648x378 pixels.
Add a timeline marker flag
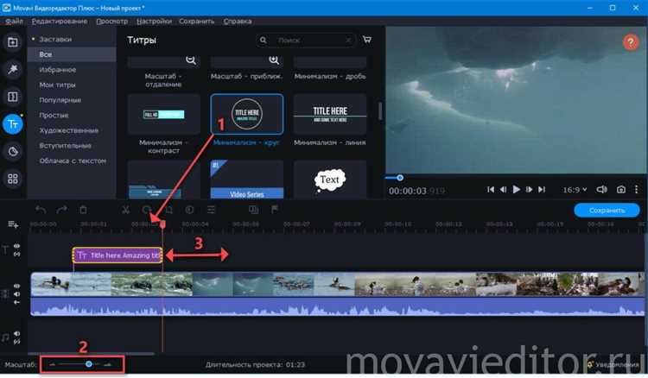click(275, 210)
